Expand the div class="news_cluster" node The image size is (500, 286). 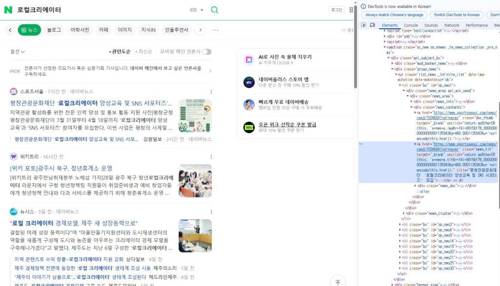point(404,213)
